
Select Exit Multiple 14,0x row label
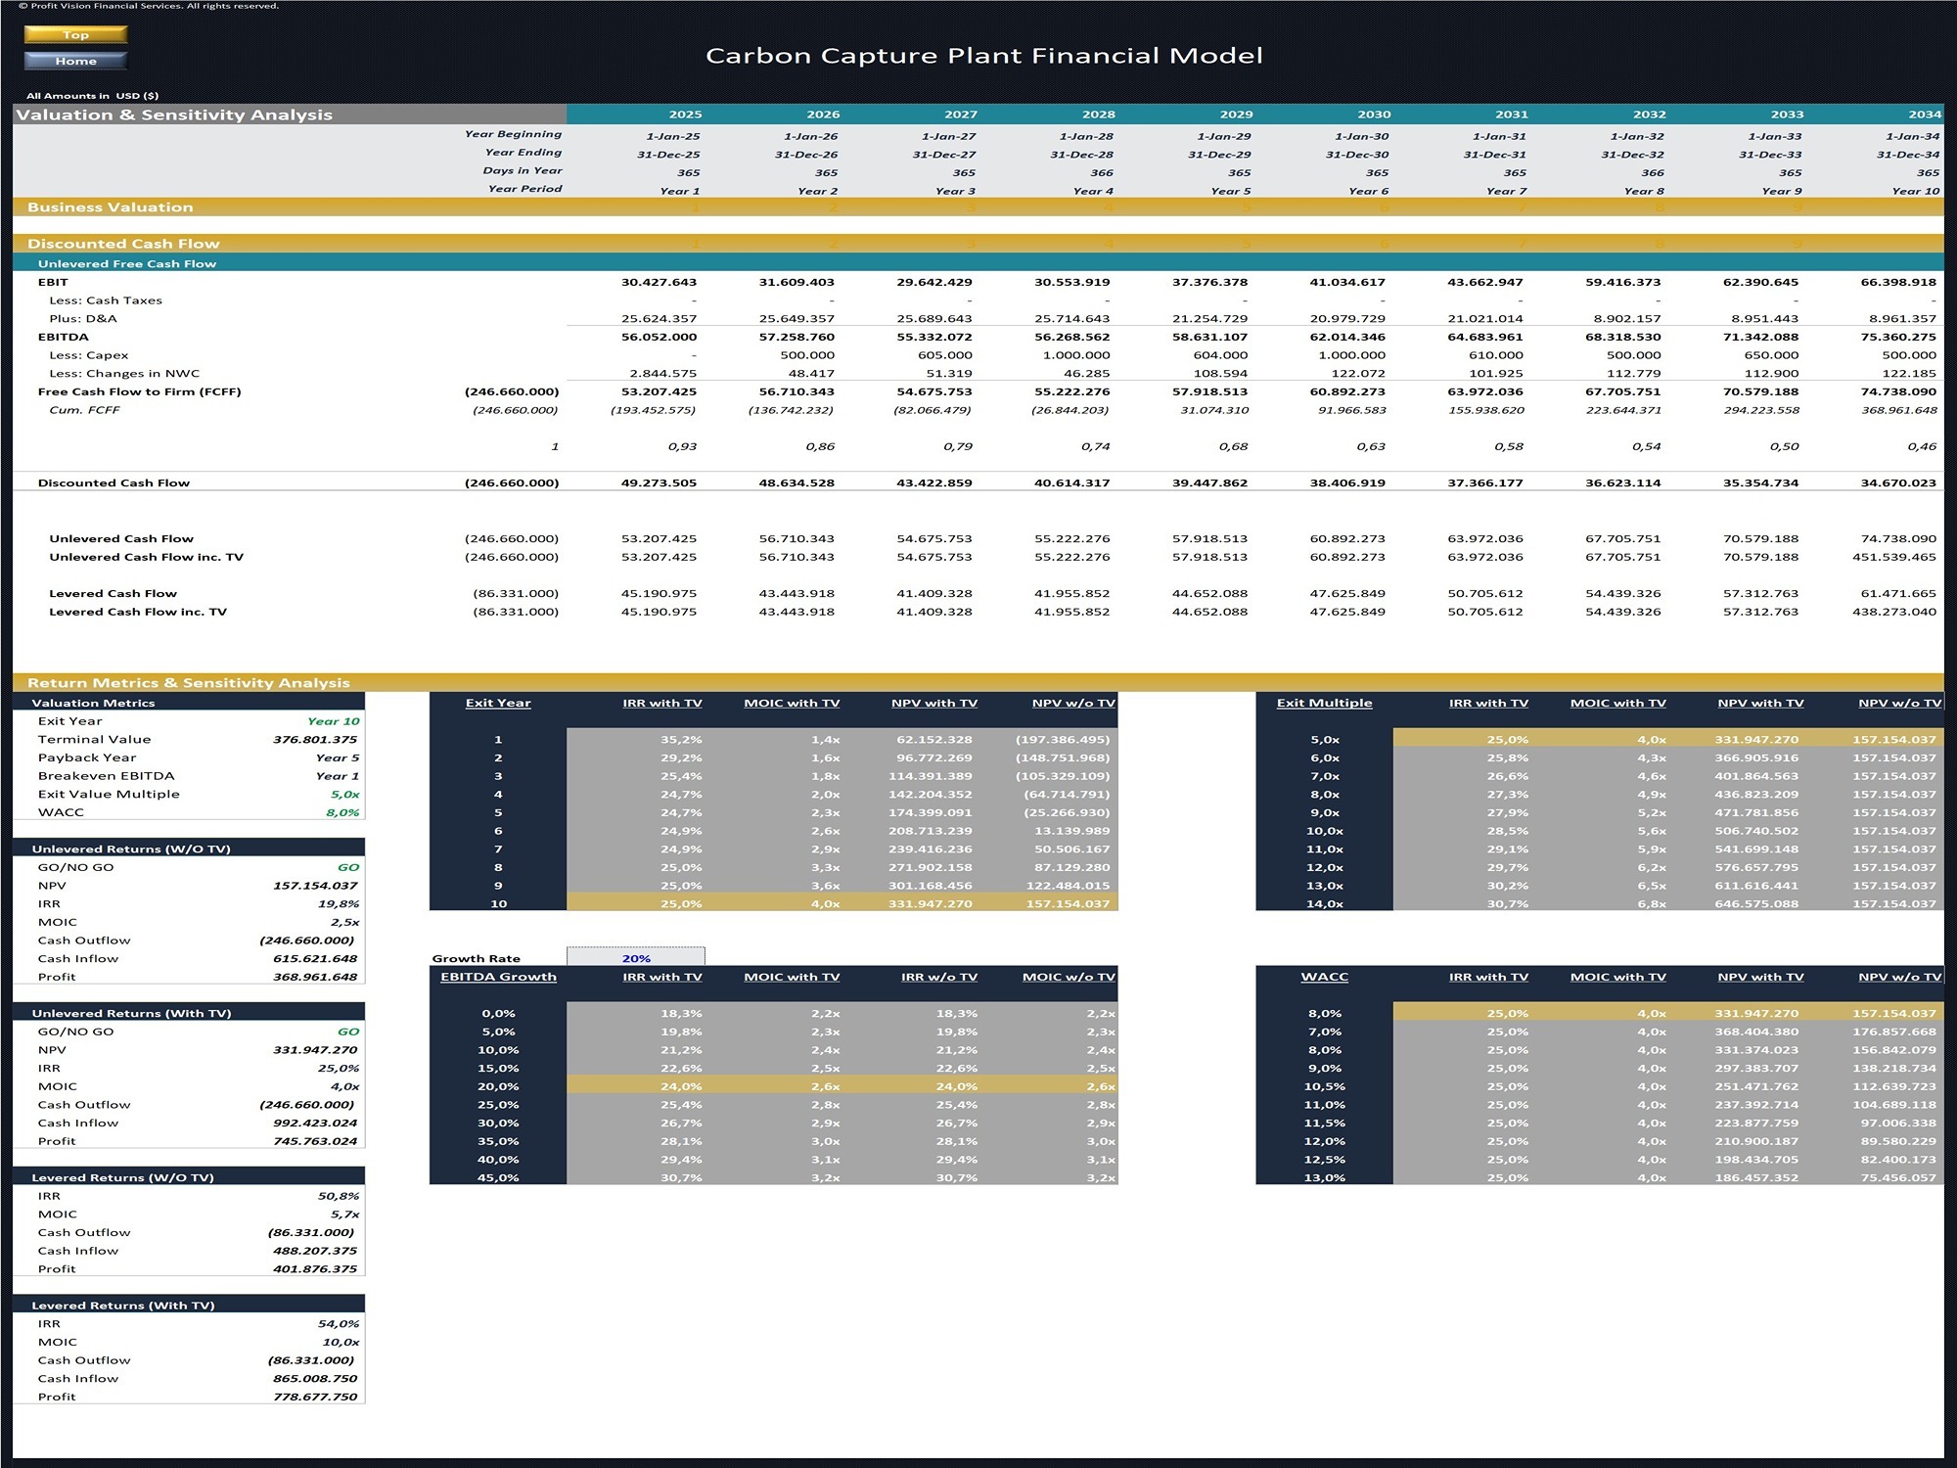pyautogui.click(x=1324, y=903)
